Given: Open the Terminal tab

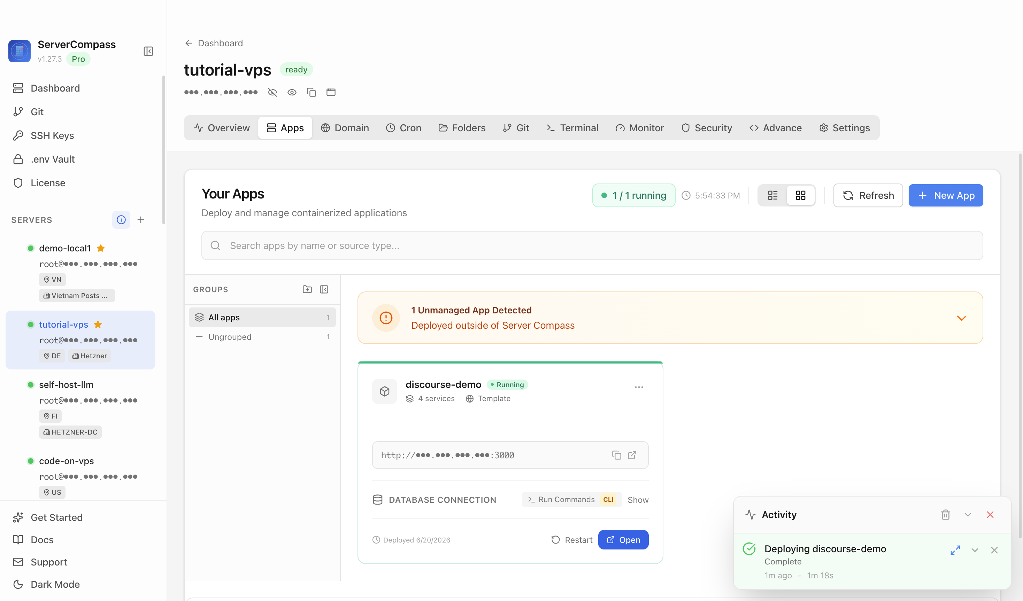Looking at the screenshot, I should click(572, 128).
